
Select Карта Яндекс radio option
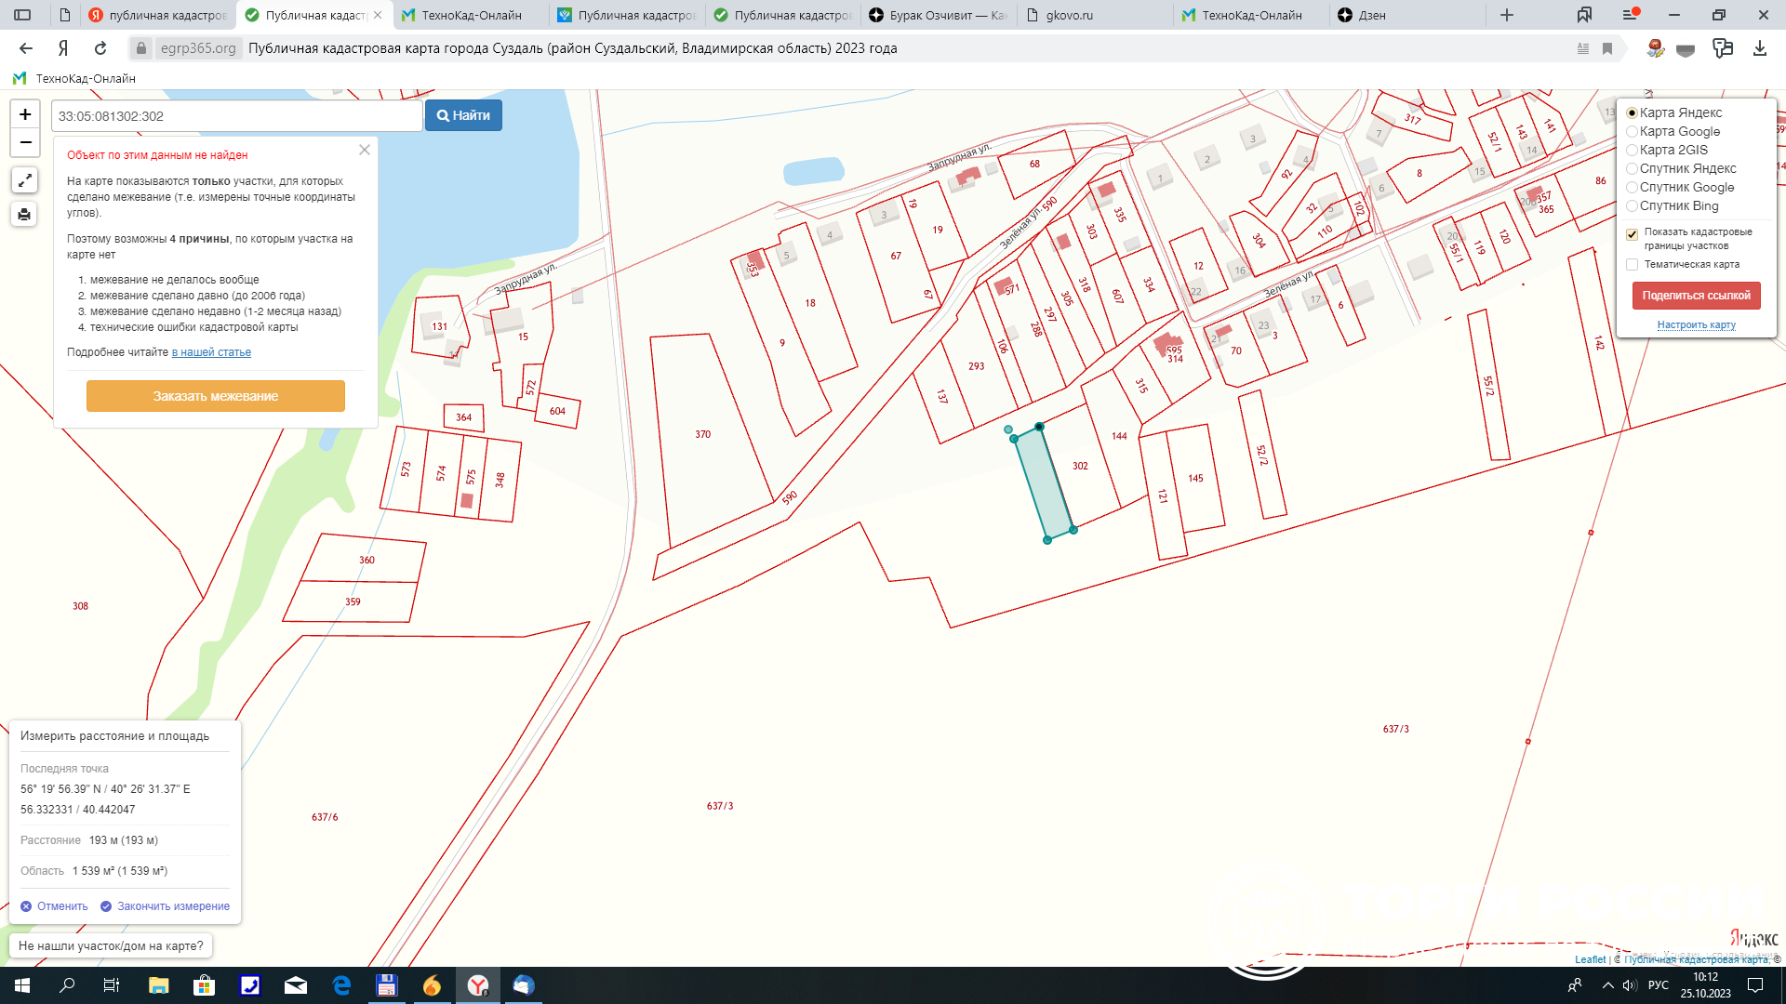(1632, 112)
